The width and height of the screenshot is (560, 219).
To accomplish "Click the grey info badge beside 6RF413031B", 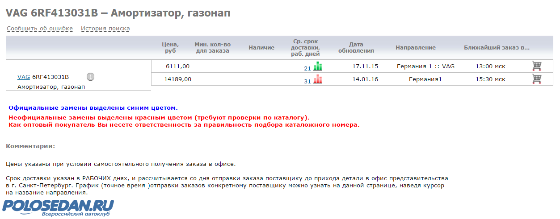I will (90, 77).
